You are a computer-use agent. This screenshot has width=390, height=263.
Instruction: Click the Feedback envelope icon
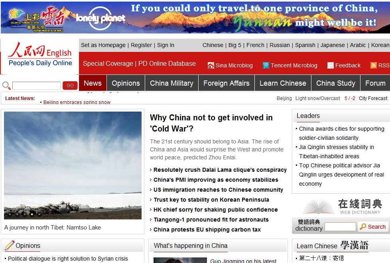(x=330, y=65)
